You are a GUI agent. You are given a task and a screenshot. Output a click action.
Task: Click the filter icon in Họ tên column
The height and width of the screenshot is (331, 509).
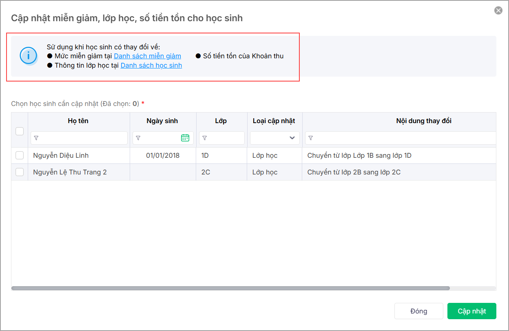pyautogui.click(x=36, y=138)
